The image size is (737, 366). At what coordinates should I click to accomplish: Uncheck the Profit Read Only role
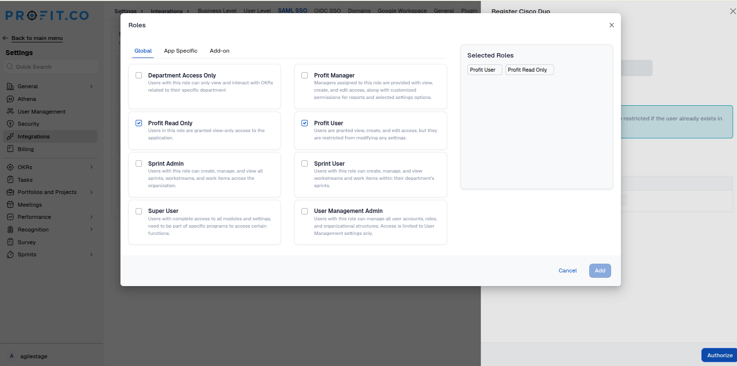pos(139,123)
